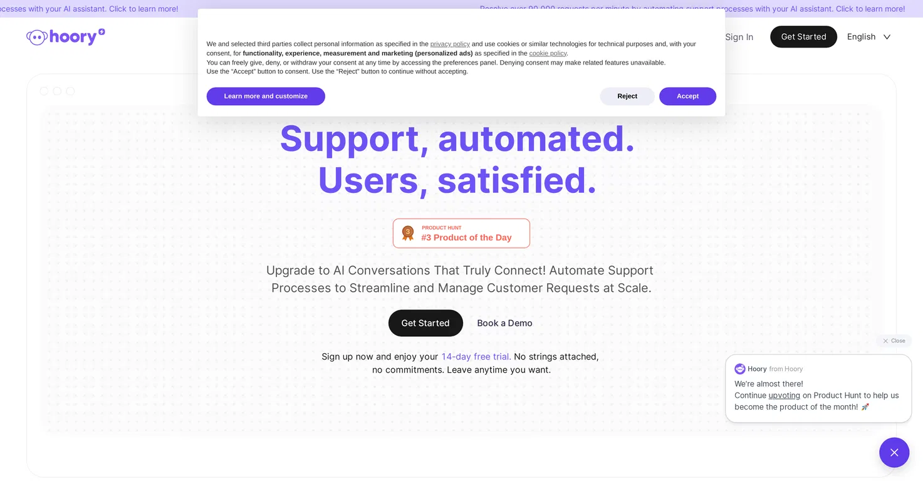Image resolution: width=923 pixels, height=481 pixels.
Task: Follow the upvoting link in chat message
Action: tap(784, 395)
